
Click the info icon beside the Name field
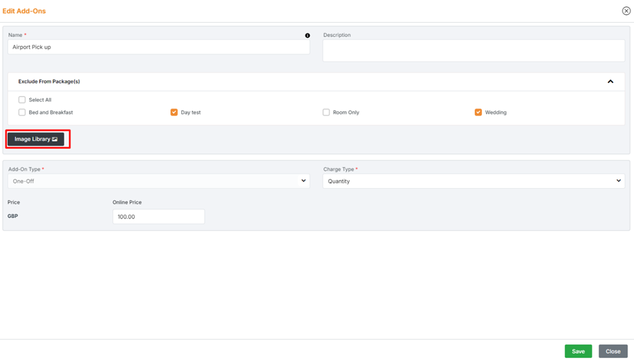pyautogui.click(x=308, y=36)
